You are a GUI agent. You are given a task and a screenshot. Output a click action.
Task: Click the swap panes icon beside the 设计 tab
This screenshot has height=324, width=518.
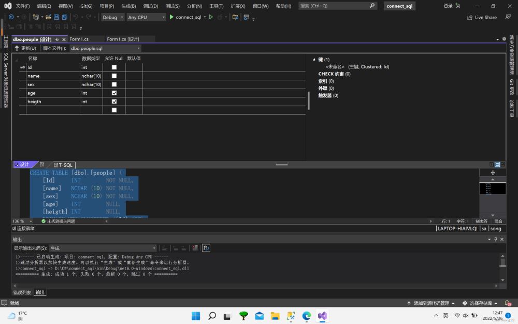[x=42, y=165]
